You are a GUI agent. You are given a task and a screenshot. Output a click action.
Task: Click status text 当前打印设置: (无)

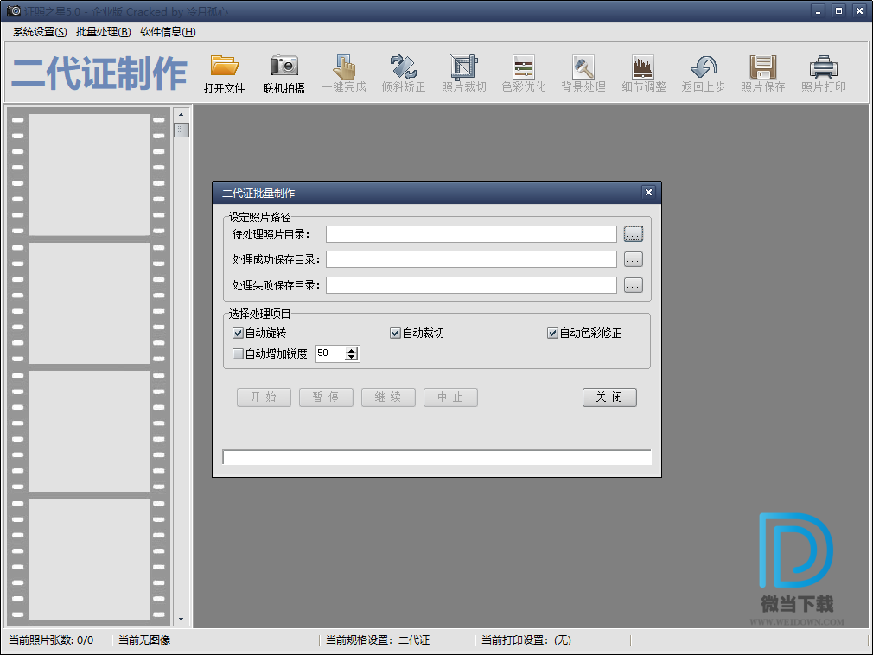[526, 640]
